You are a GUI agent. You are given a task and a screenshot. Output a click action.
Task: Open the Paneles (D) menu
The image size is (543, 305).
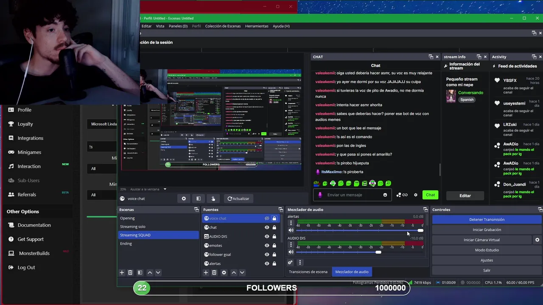178,26
